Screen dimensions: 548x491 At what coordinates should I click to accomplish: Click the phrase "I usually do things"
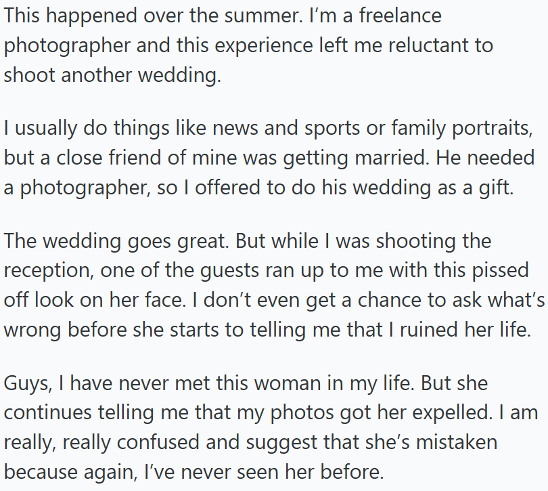pyautogui.click(x=80, y=127)
